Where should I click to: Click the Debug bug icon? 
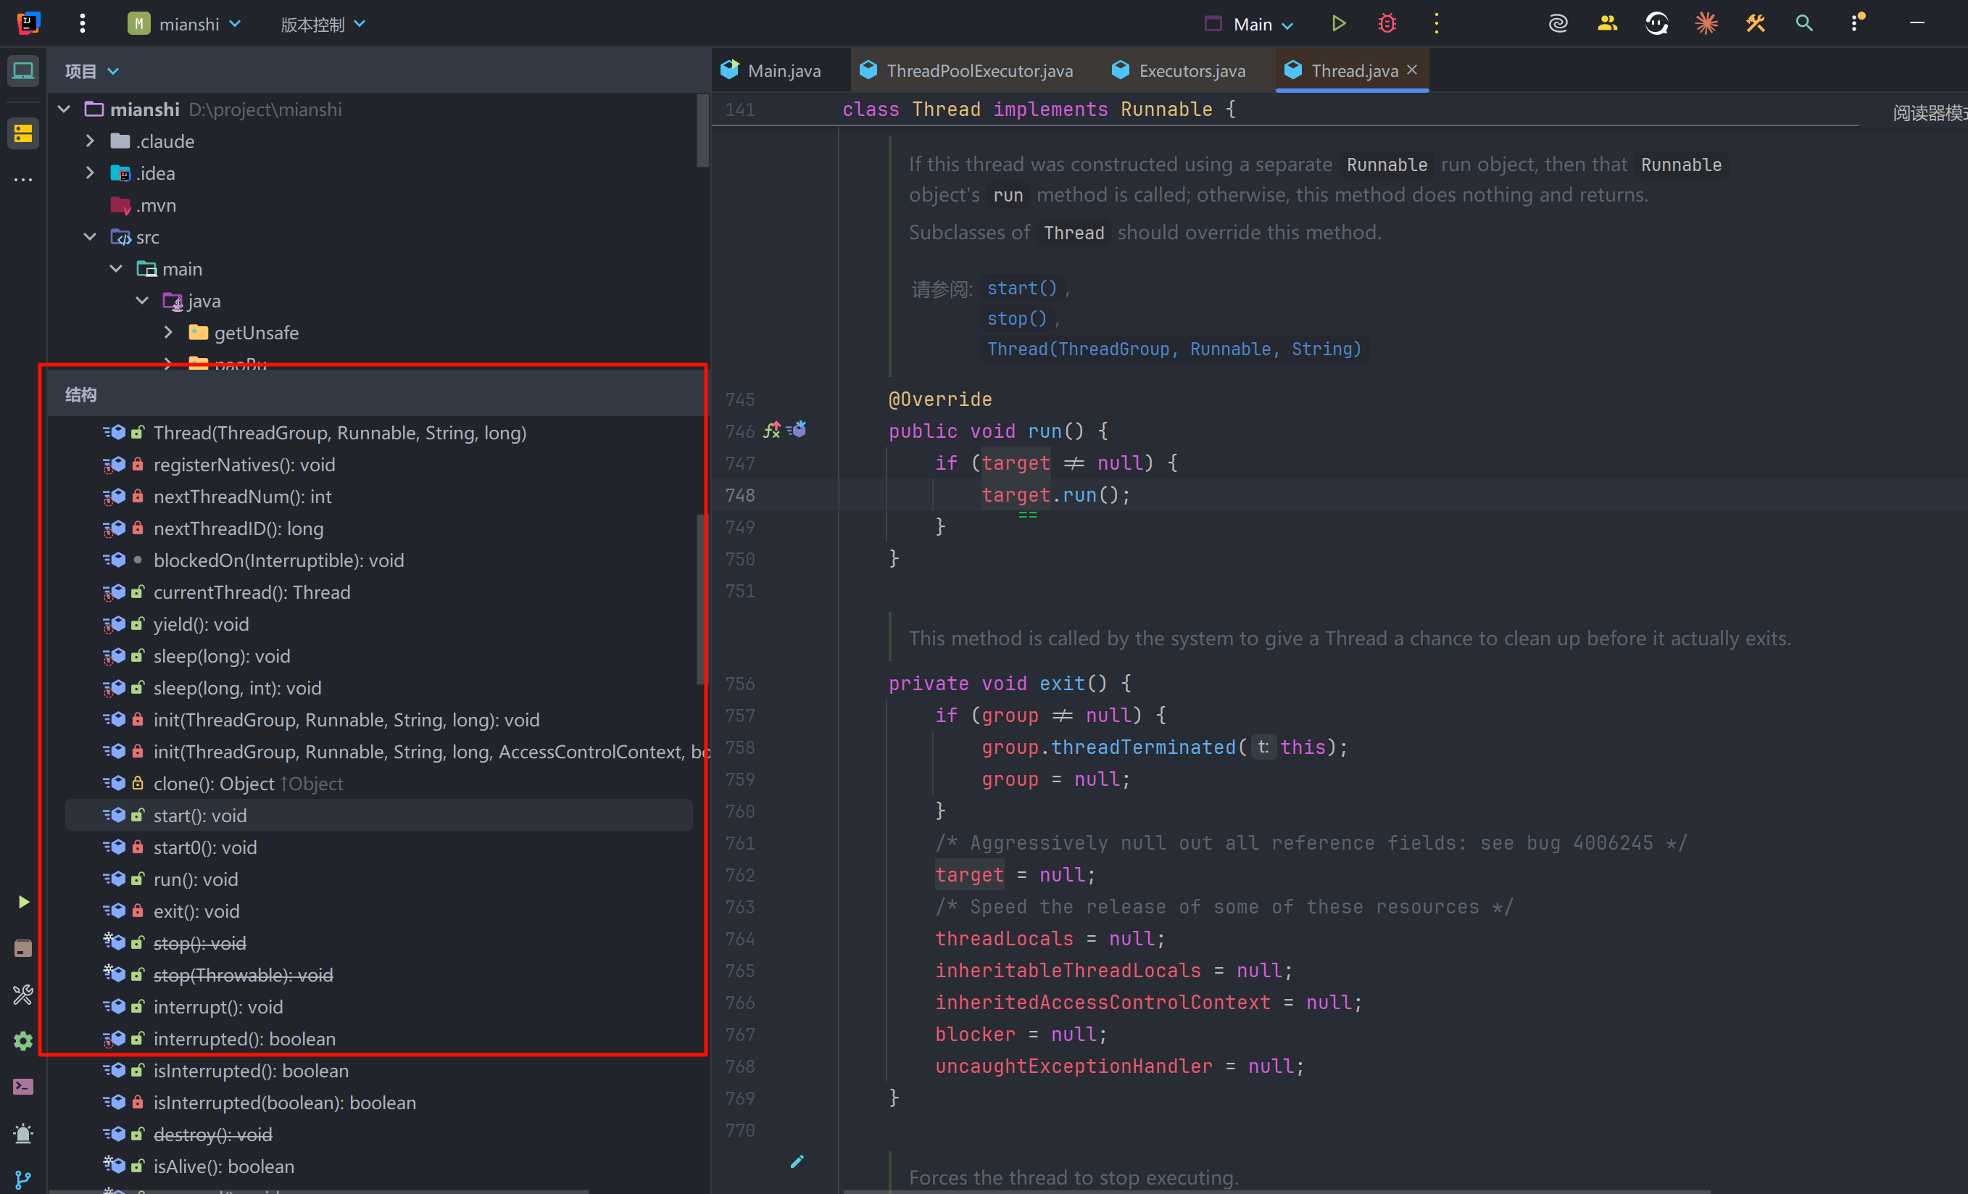[x=1387, y=24]
